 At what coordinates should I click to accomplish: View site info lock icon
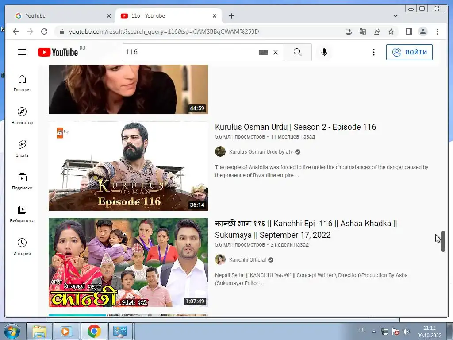click(x=61, y=31)
